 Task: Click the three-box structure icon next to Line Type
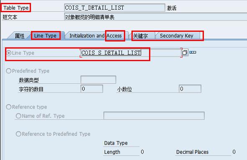[193, 52]
